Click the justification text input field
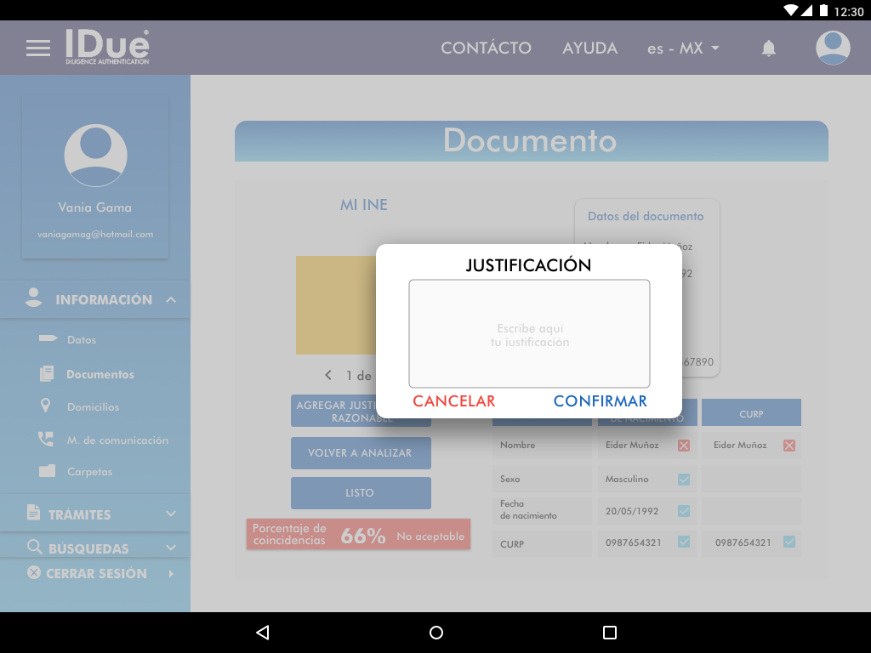Viewport: 871px width, 653px height. pyautogui.click(x=529, y=334)
